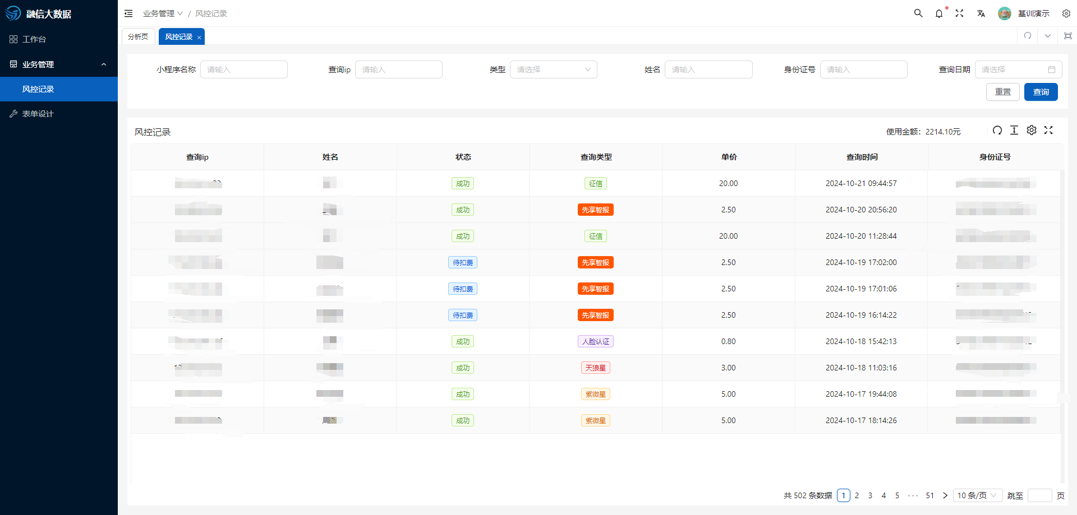Maximize tab content area icon
The height and width of the screenshot is (515, 1077).
(1068, 36)
